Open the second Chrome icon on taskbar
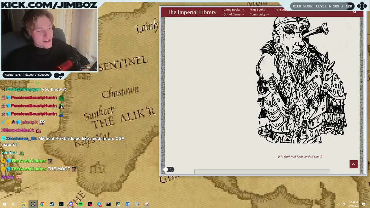The width and height of the screenshot is (370, 208). coord(127,204)
